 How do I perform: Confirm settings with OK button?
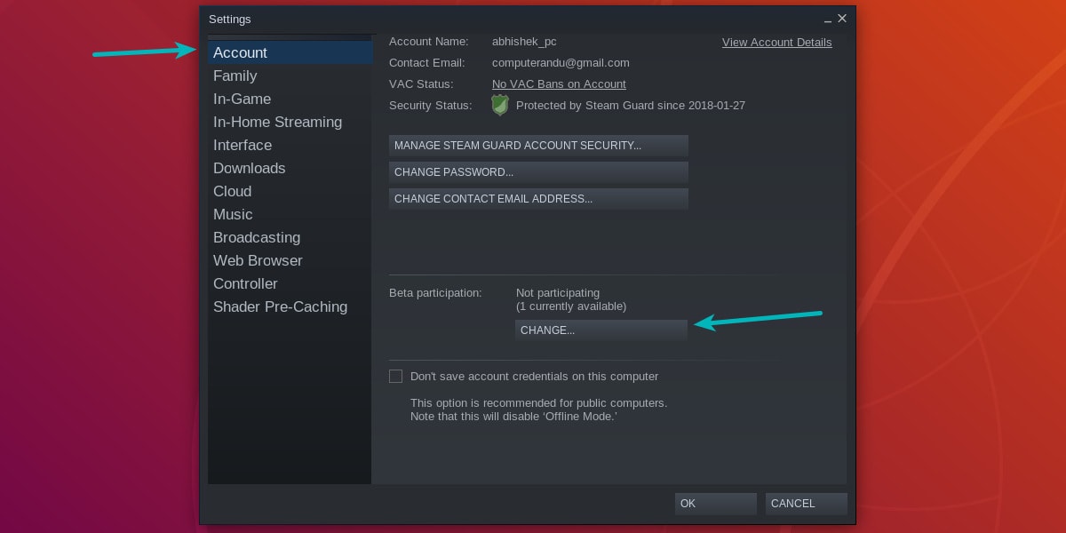pyautogui.click(x=715, y=504)
